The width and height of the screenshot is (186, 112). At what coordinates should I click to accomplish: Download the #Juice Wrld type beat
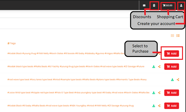(154, 93)
